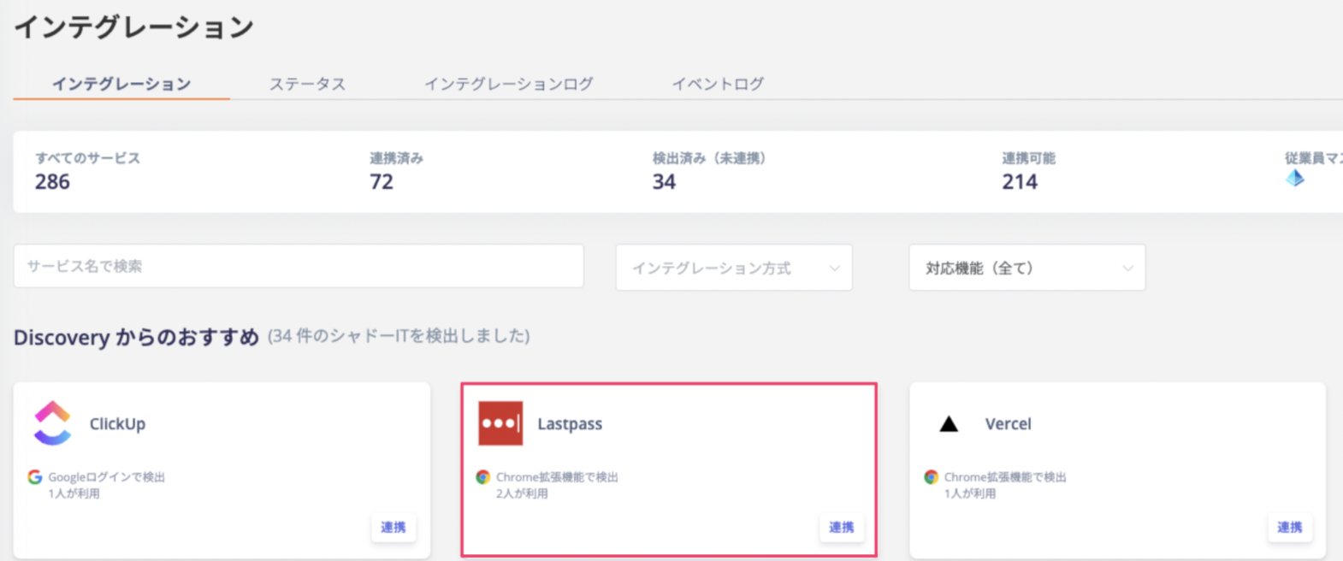Image resolution: width=1343 pixels, height=561 pixels.
Task: Click Google icon on ClickUp card
Action: point(34,477)
